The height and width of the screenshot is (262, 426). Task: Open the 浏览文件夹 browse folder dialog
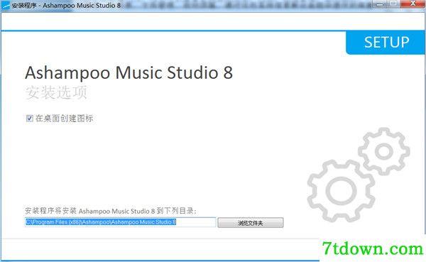tap(251, 223)
